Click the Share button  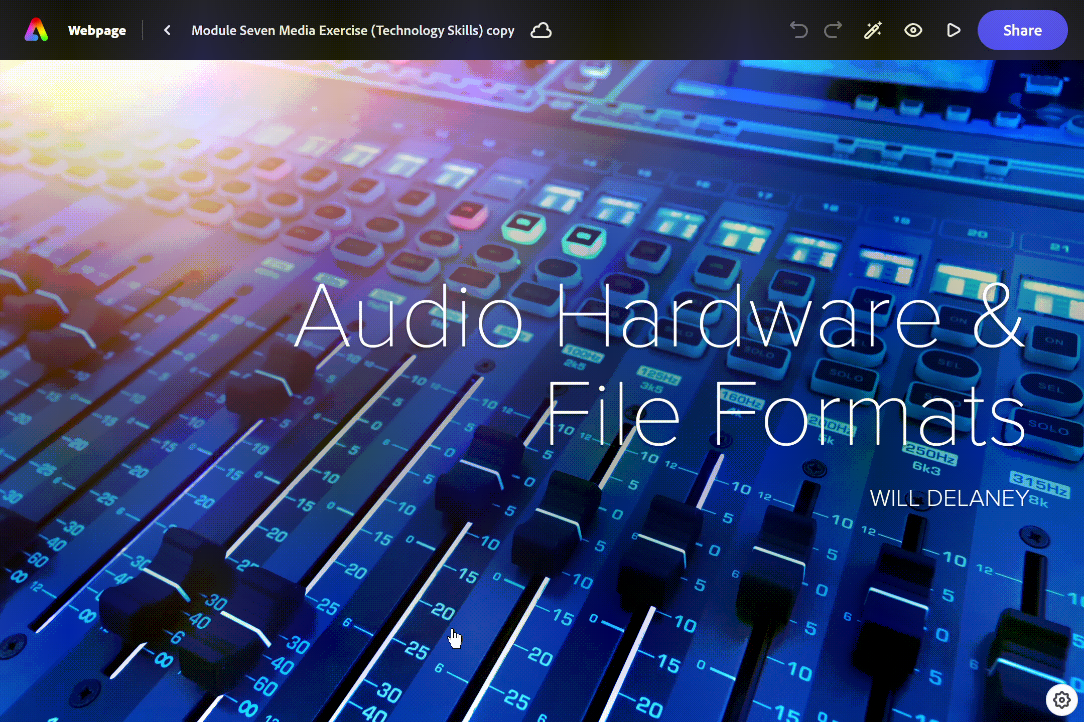click(1022, 30)
